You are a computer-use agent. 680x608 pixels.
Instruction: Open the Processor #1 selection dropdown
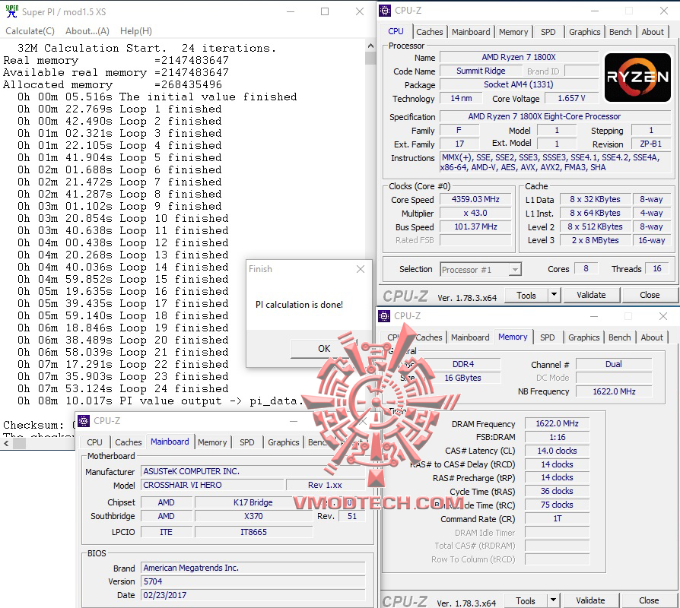pos(516,269)
